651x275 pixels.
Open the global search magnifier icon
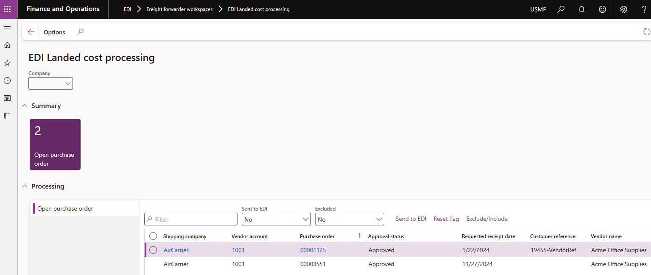click(560, 9)
